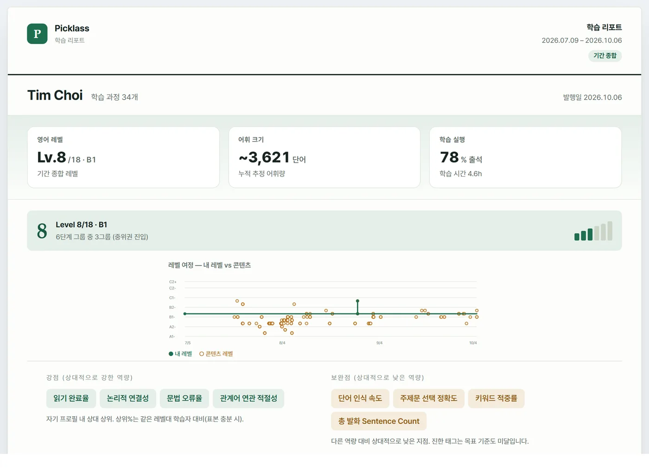Click the 7/5 date label on chart axis
649x472 pixels.
click(x=188, y=343)
